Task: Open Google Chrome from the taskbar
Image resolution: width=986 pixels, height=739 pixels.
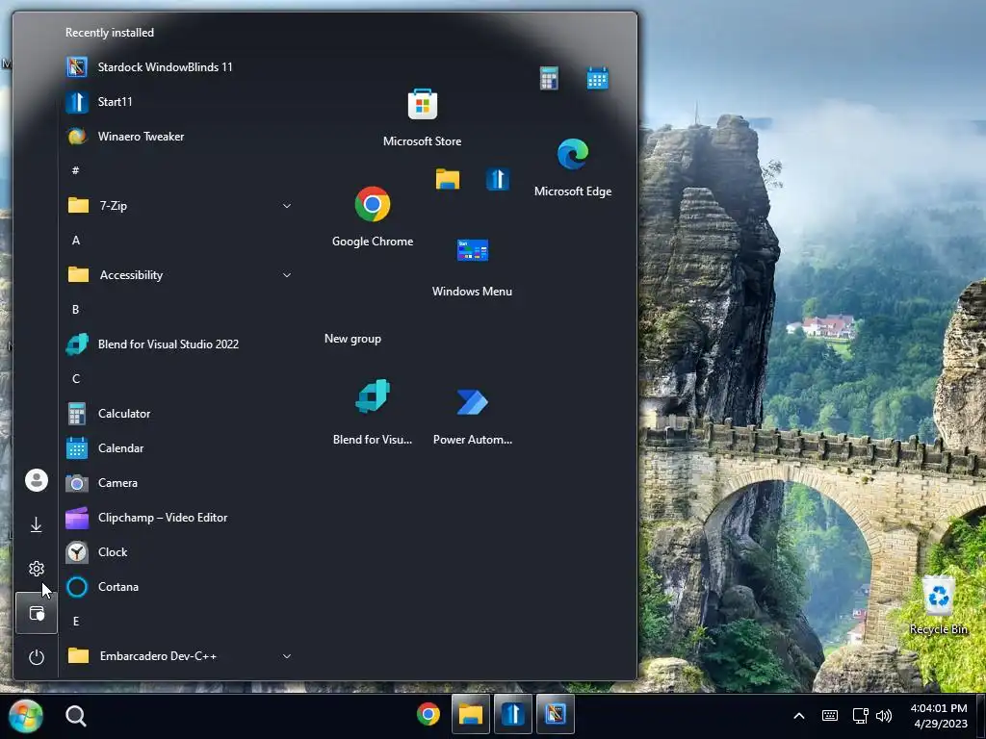Action: (428, 715)
